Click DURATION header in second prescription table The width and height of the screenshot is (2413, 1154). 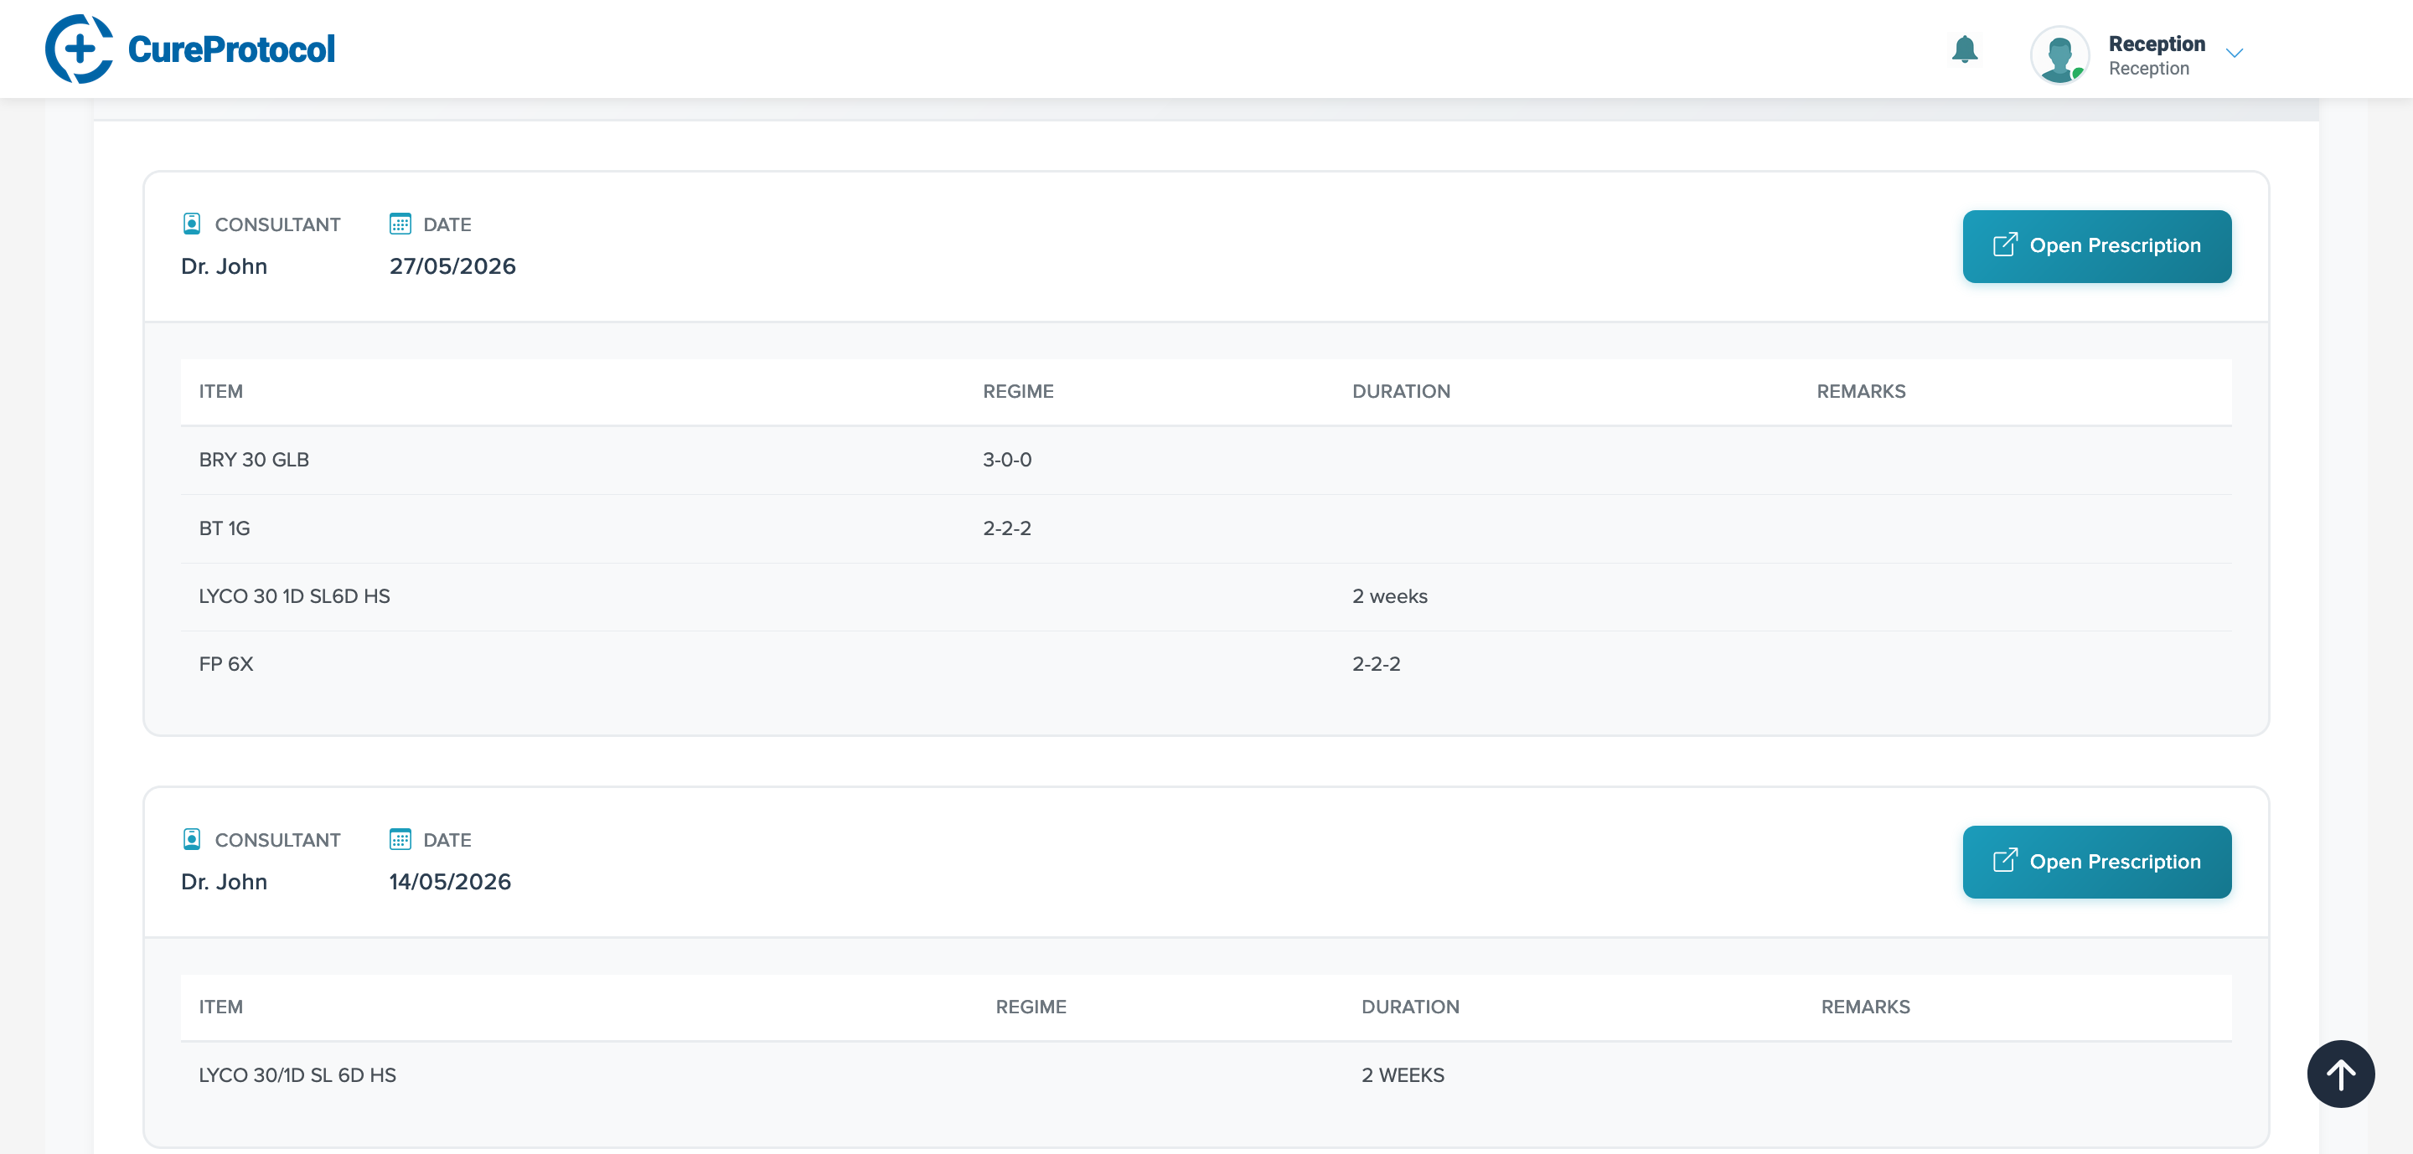(x=1410, y=1007)
